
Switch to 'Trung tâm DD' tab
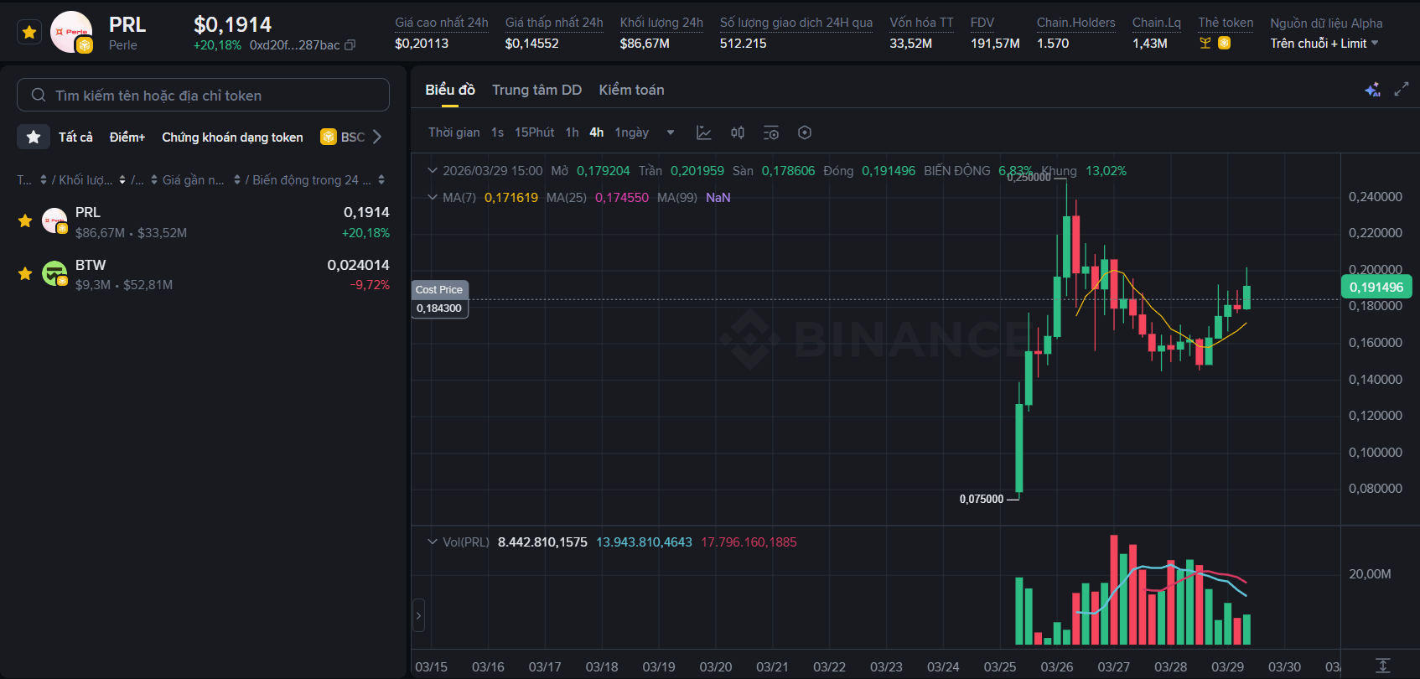click(x=536, y=90)
